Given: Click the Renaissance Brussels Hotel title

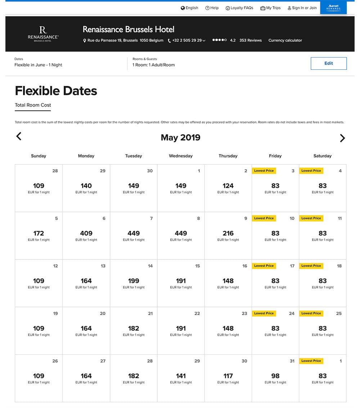Looking at the screenshot, I should pyautogui.click(x=128, y=30).
